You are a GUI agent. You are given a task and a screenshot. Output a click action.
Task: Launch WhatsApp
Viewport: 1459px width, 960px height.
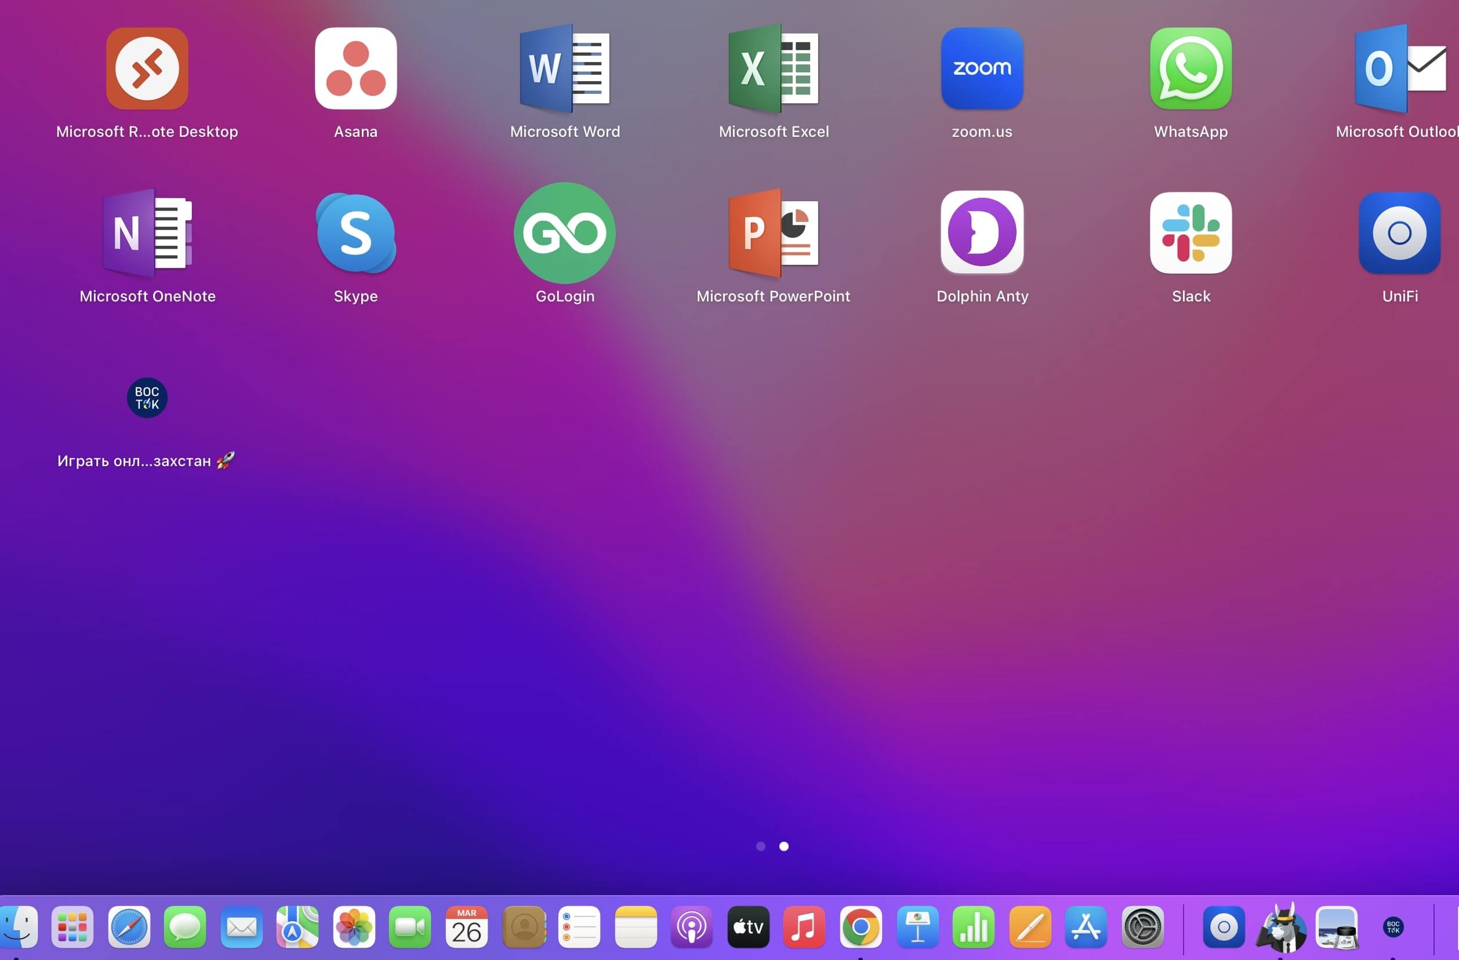1191,68
